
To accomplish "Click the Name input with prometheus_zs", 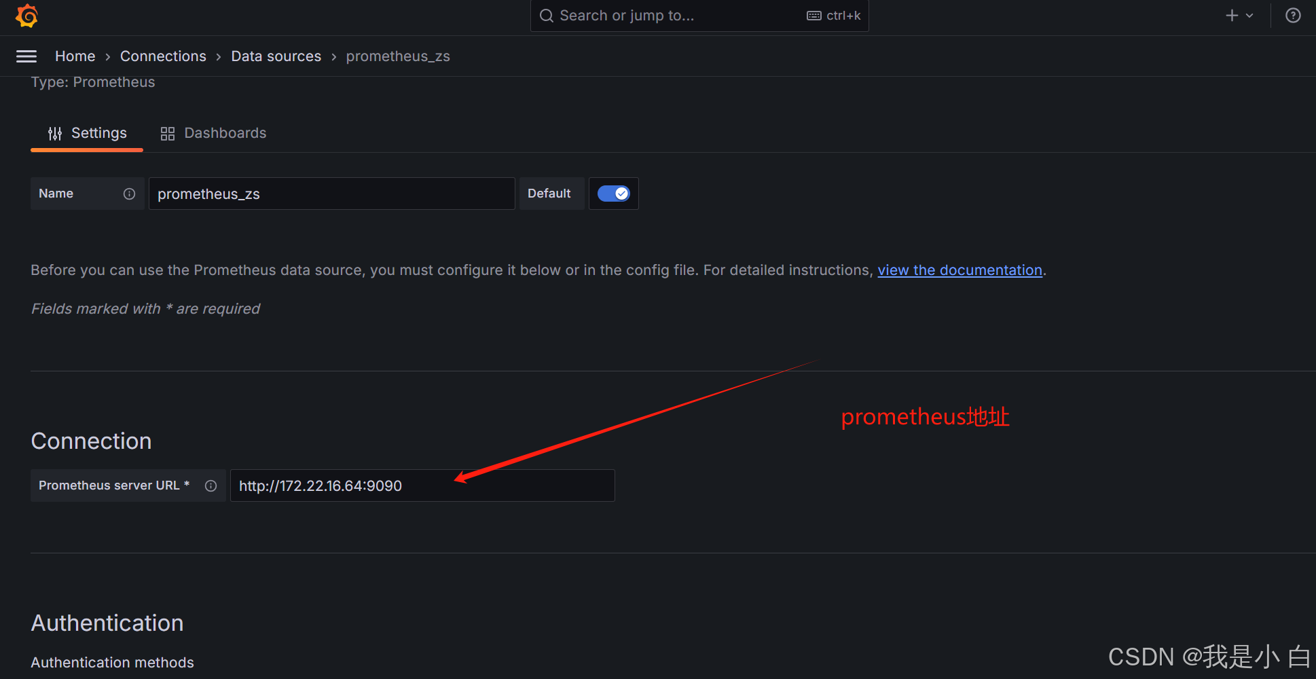I will click(x=331, y=194).
